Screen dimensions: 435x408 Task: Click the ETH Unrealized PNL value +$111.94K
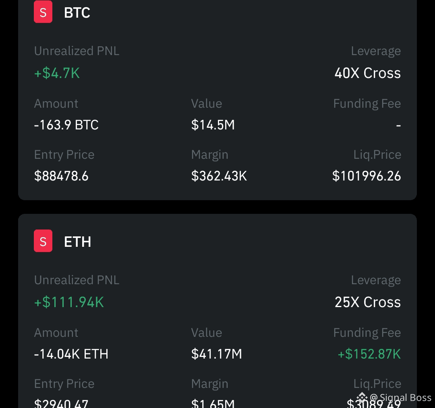[x=68, y=302]
